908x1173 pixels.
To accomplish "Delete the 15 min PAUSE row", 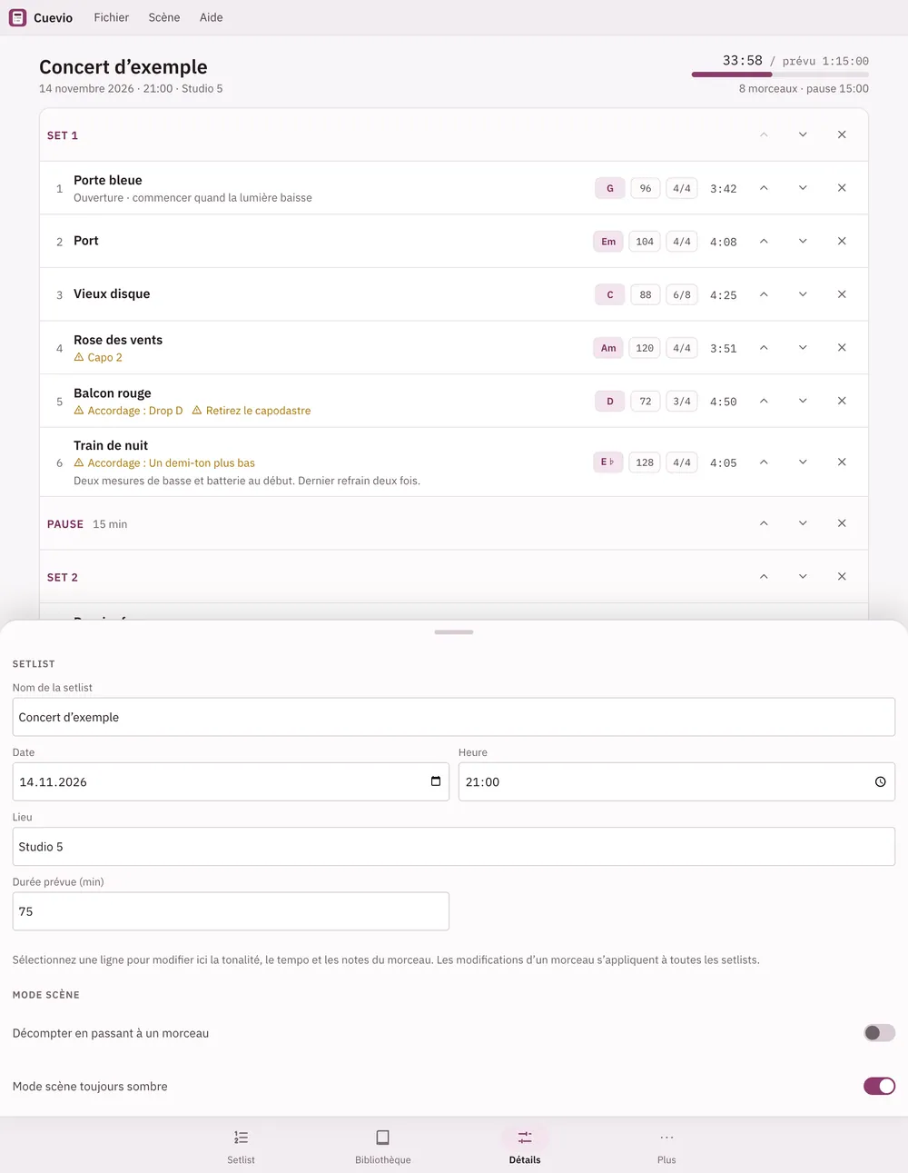I will [x=842, y=523].
